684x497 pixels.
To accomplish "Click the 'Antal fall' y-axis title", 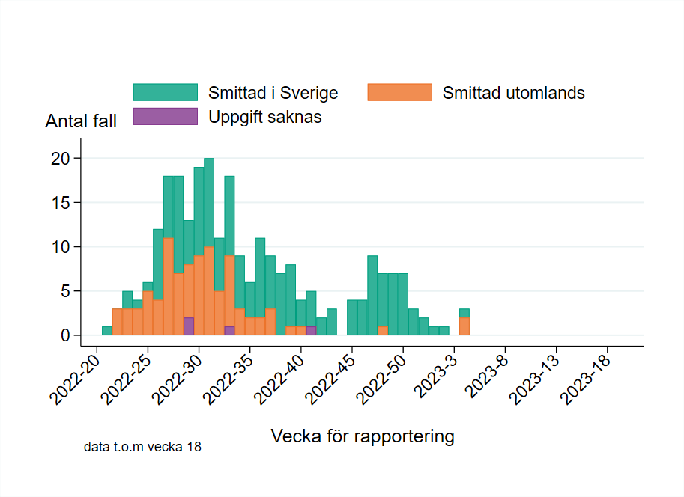I will [x=81, y=121].
